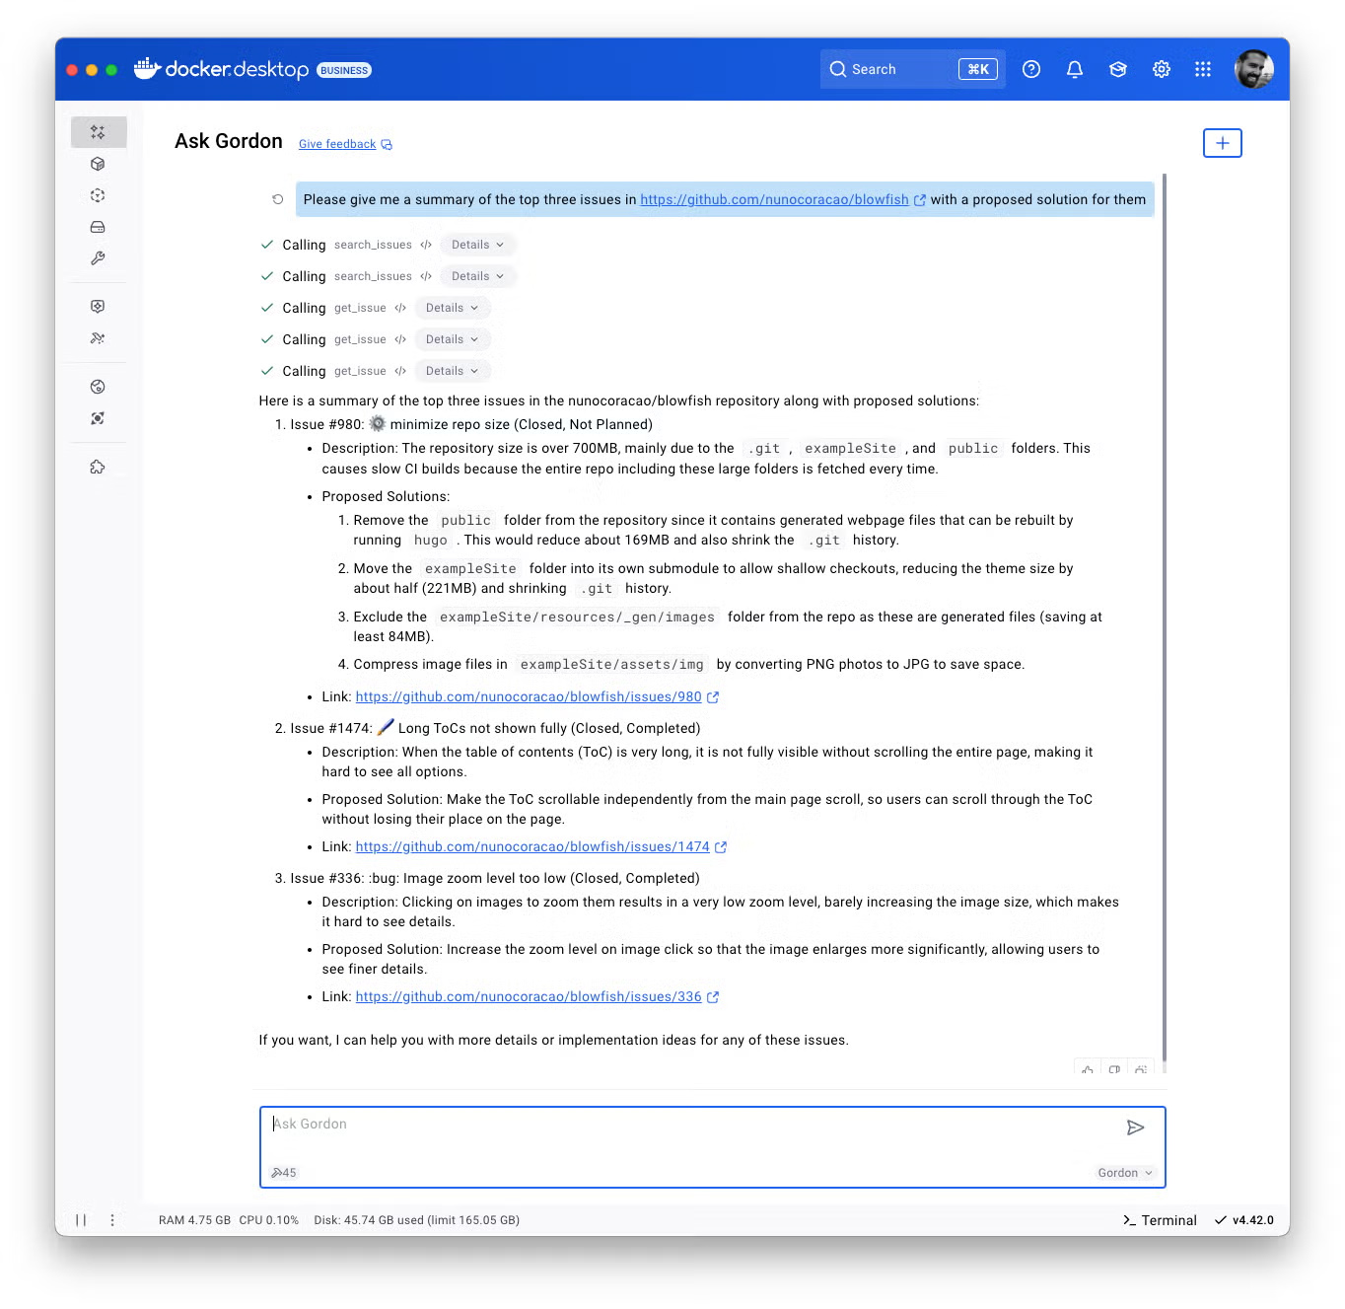
Task: Expand Details of first search_issues call
Action: click(478, 245)
